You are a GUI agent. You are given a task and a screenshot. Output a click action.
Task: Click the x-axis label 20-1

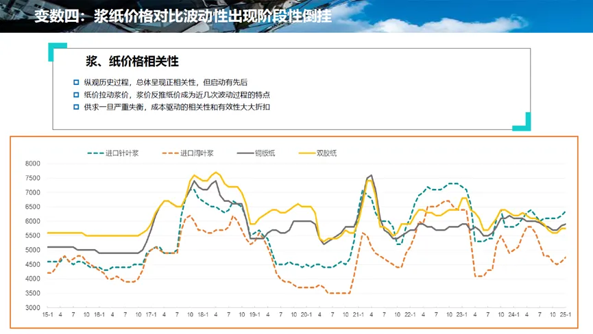click(306, 314)
